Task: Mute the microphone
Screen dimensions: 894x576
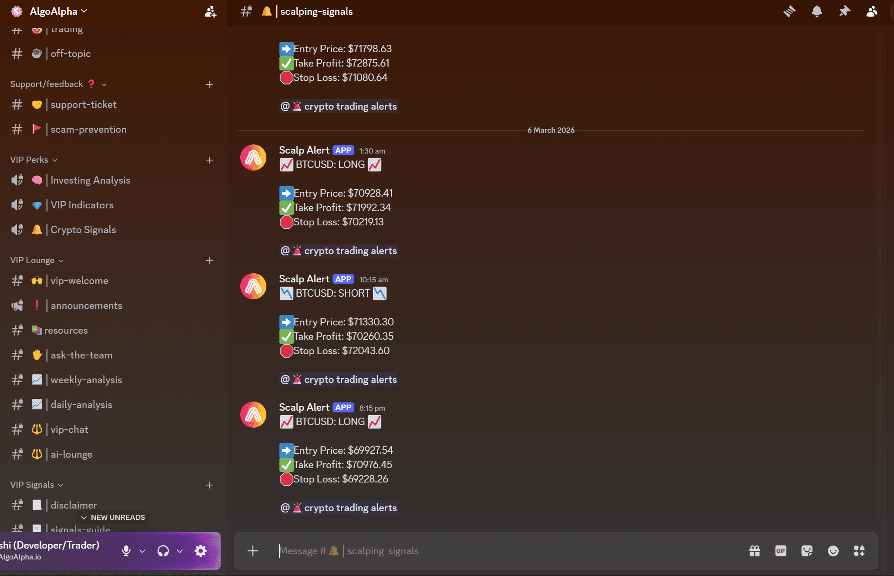Action: 126,551
